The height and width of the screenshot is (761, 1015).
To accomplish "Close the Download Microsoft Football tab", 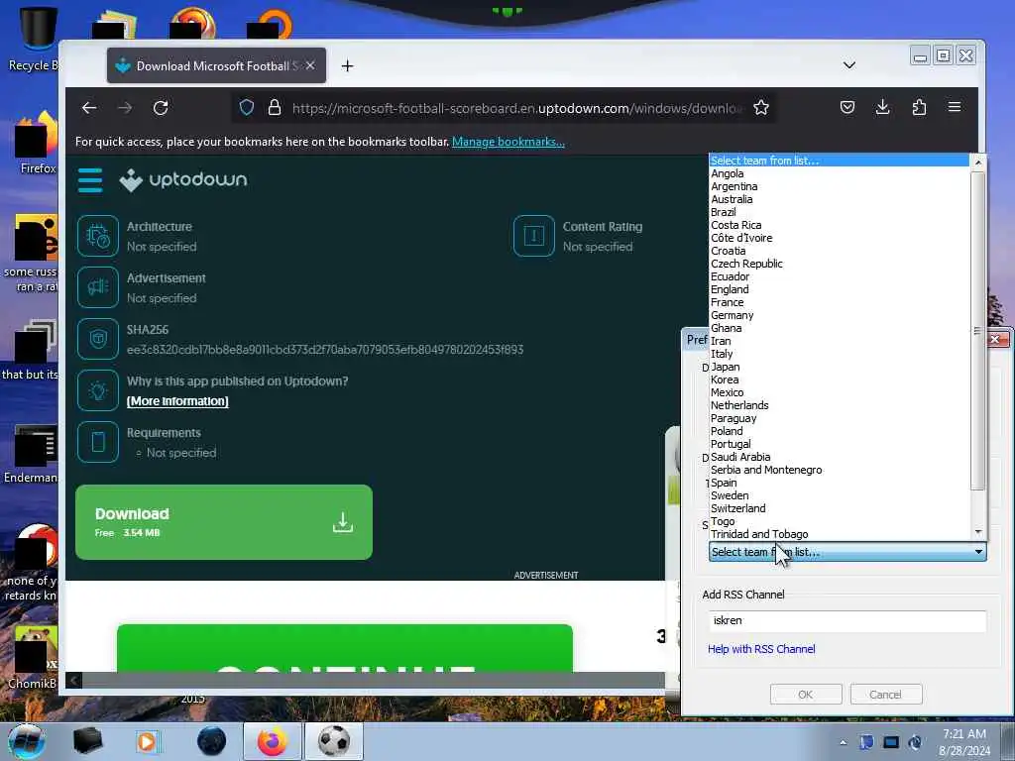I will coord(310,65).
